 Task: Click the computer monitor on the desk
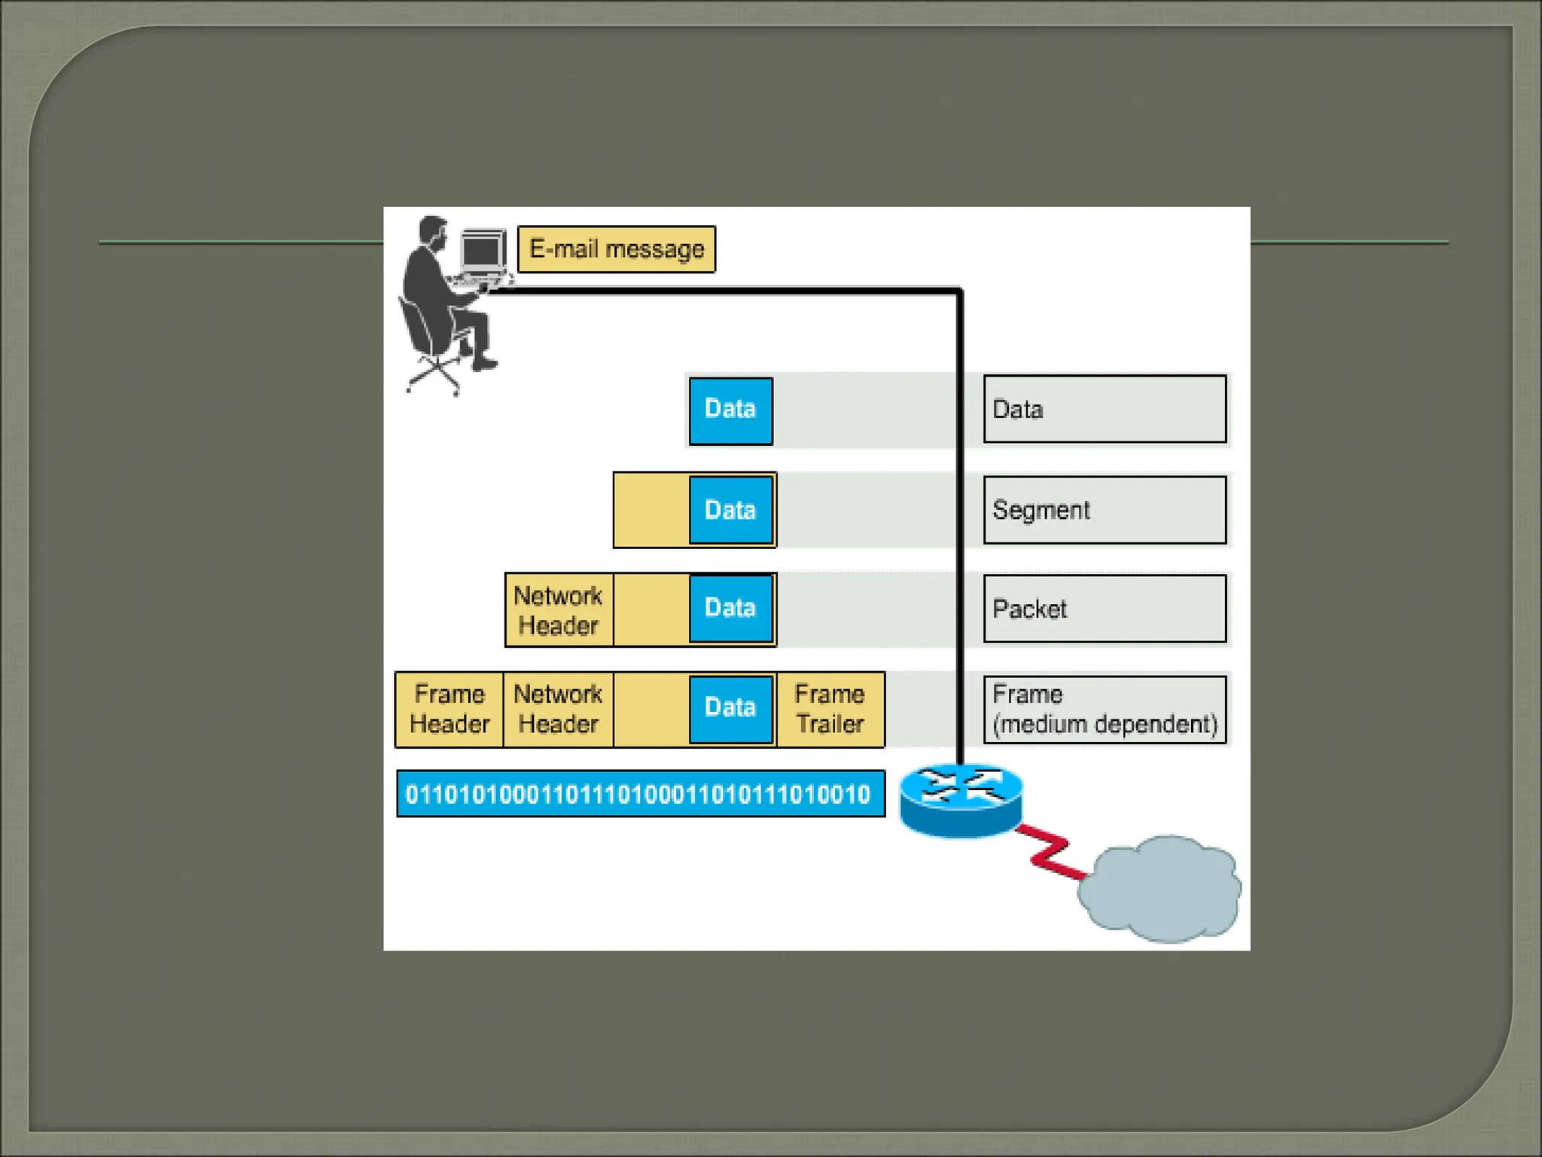[x=483, y=251]
